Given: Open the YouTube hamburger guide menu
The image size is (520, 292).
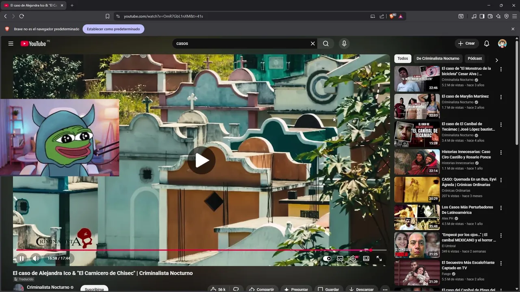Looking at the screenshot, I should tap(11, 43).
